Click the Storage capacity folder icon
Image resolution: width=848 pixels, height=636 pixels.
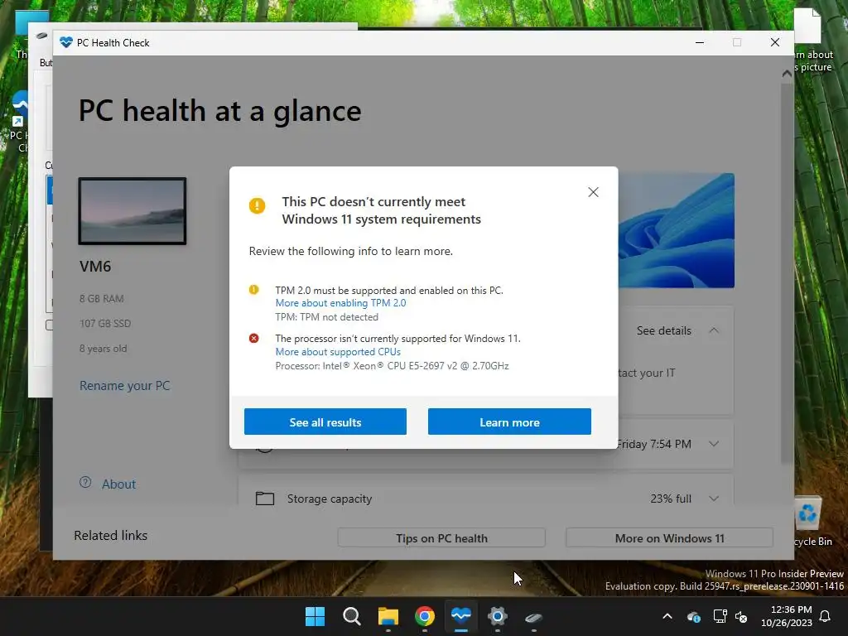265,498
